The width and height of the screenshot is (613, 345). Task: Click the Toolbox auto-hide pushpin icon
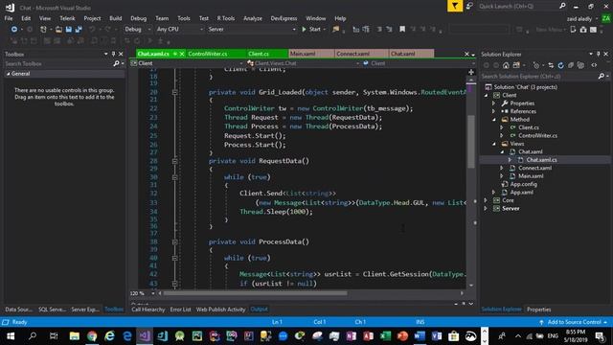point(113,54)
